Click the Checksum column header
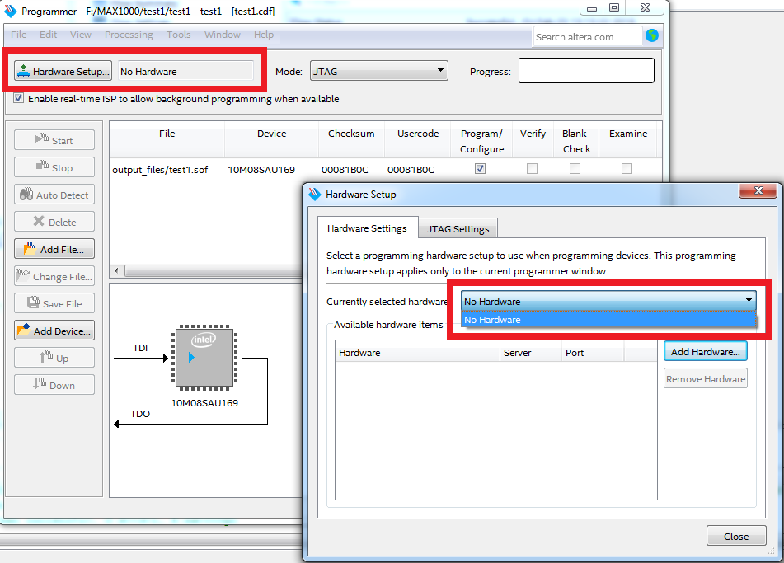 351,140
